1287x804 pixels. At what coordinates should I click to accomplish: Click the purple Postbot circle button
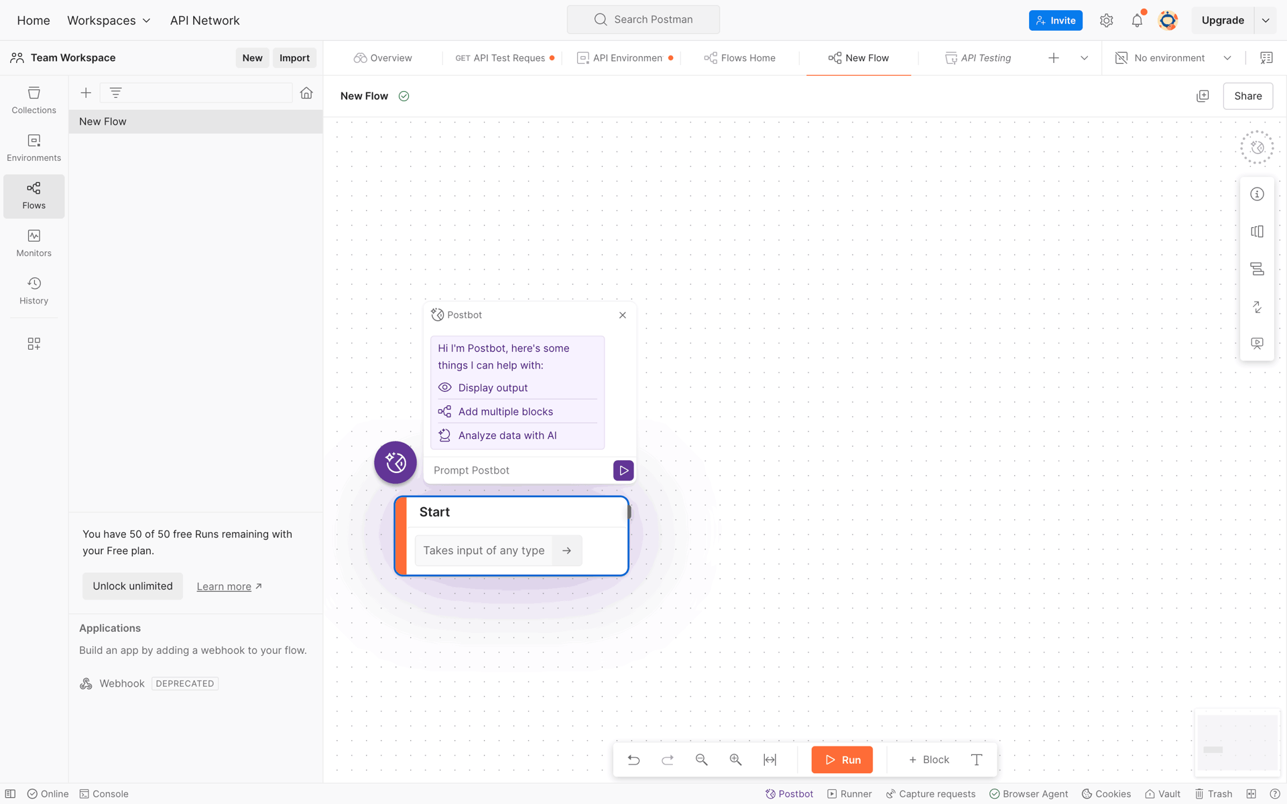(x=395, y=462)
